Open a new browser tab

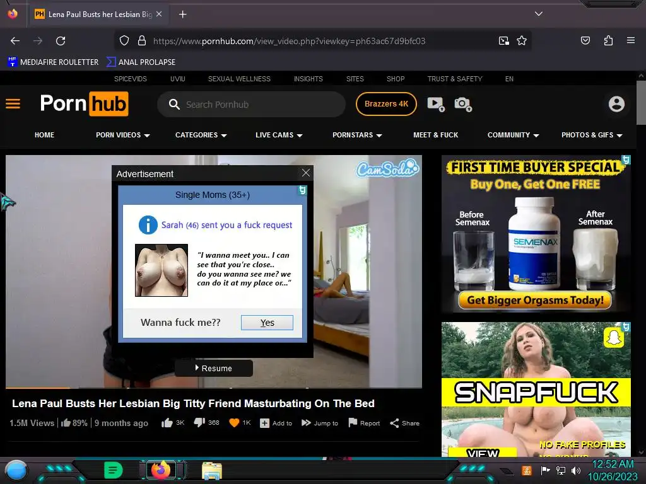pyautogui.click(x=182, y=14)
